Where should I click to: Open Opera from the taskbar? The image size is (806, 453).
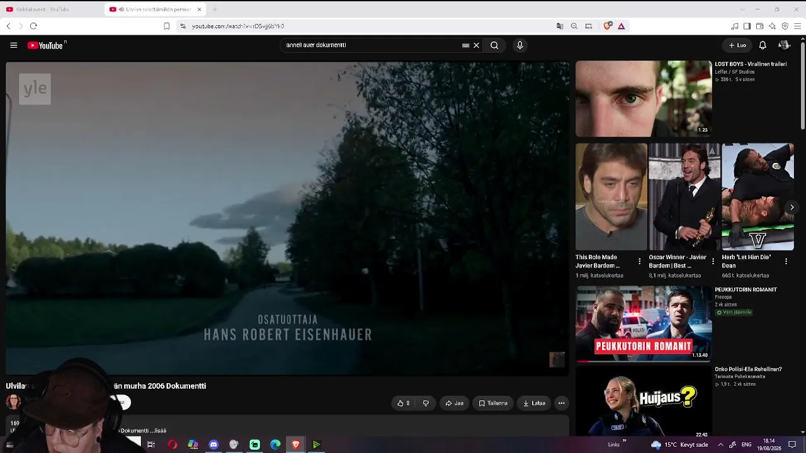(172, 445)
